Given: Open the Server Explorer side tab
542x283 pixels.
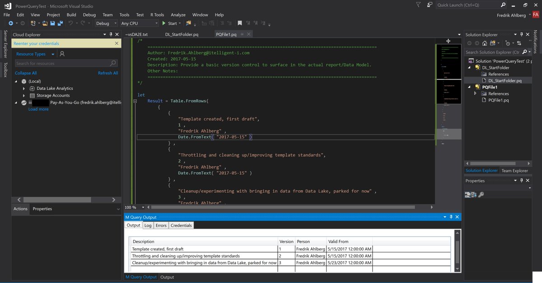Looking at the screenshot, I should click(x=5, y=45).
